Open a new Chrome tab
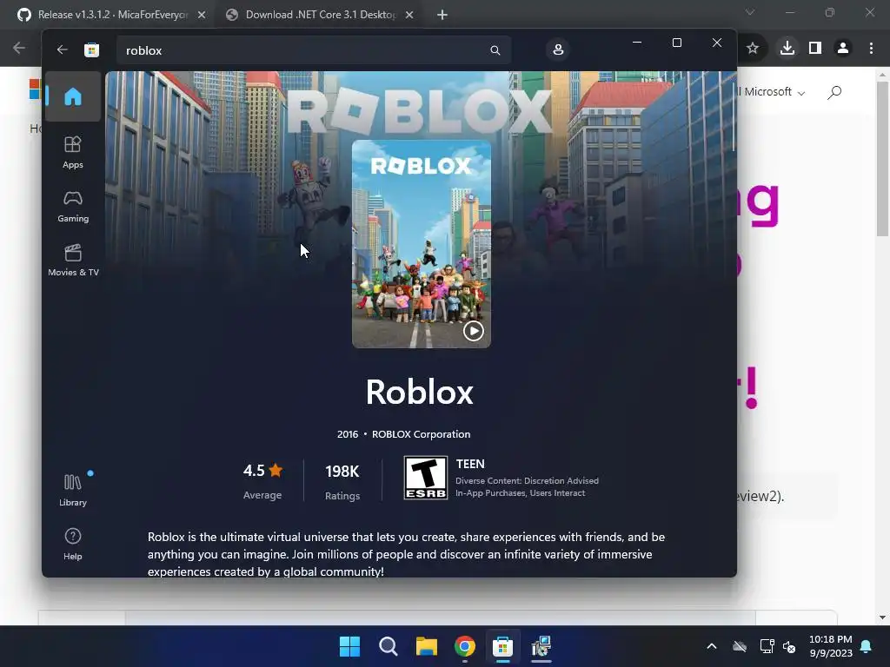890x667 pixels. click(442, 15)
